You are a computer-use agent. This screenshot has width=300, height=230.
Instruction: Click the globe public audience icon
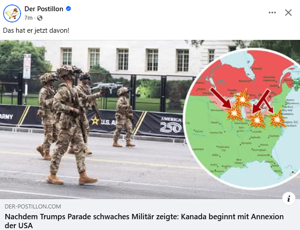click(x=40, y=18)
